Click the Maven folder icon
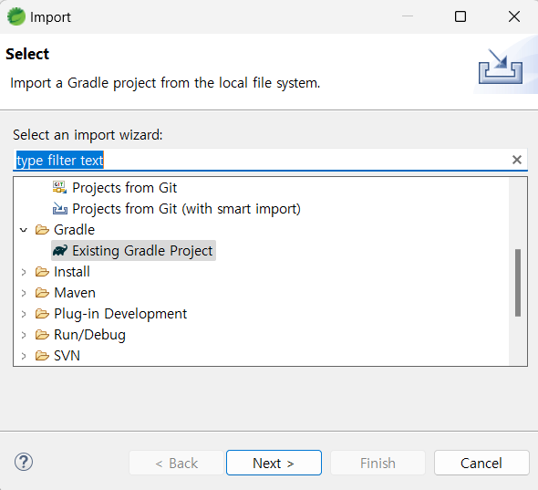 pos(42,293)
